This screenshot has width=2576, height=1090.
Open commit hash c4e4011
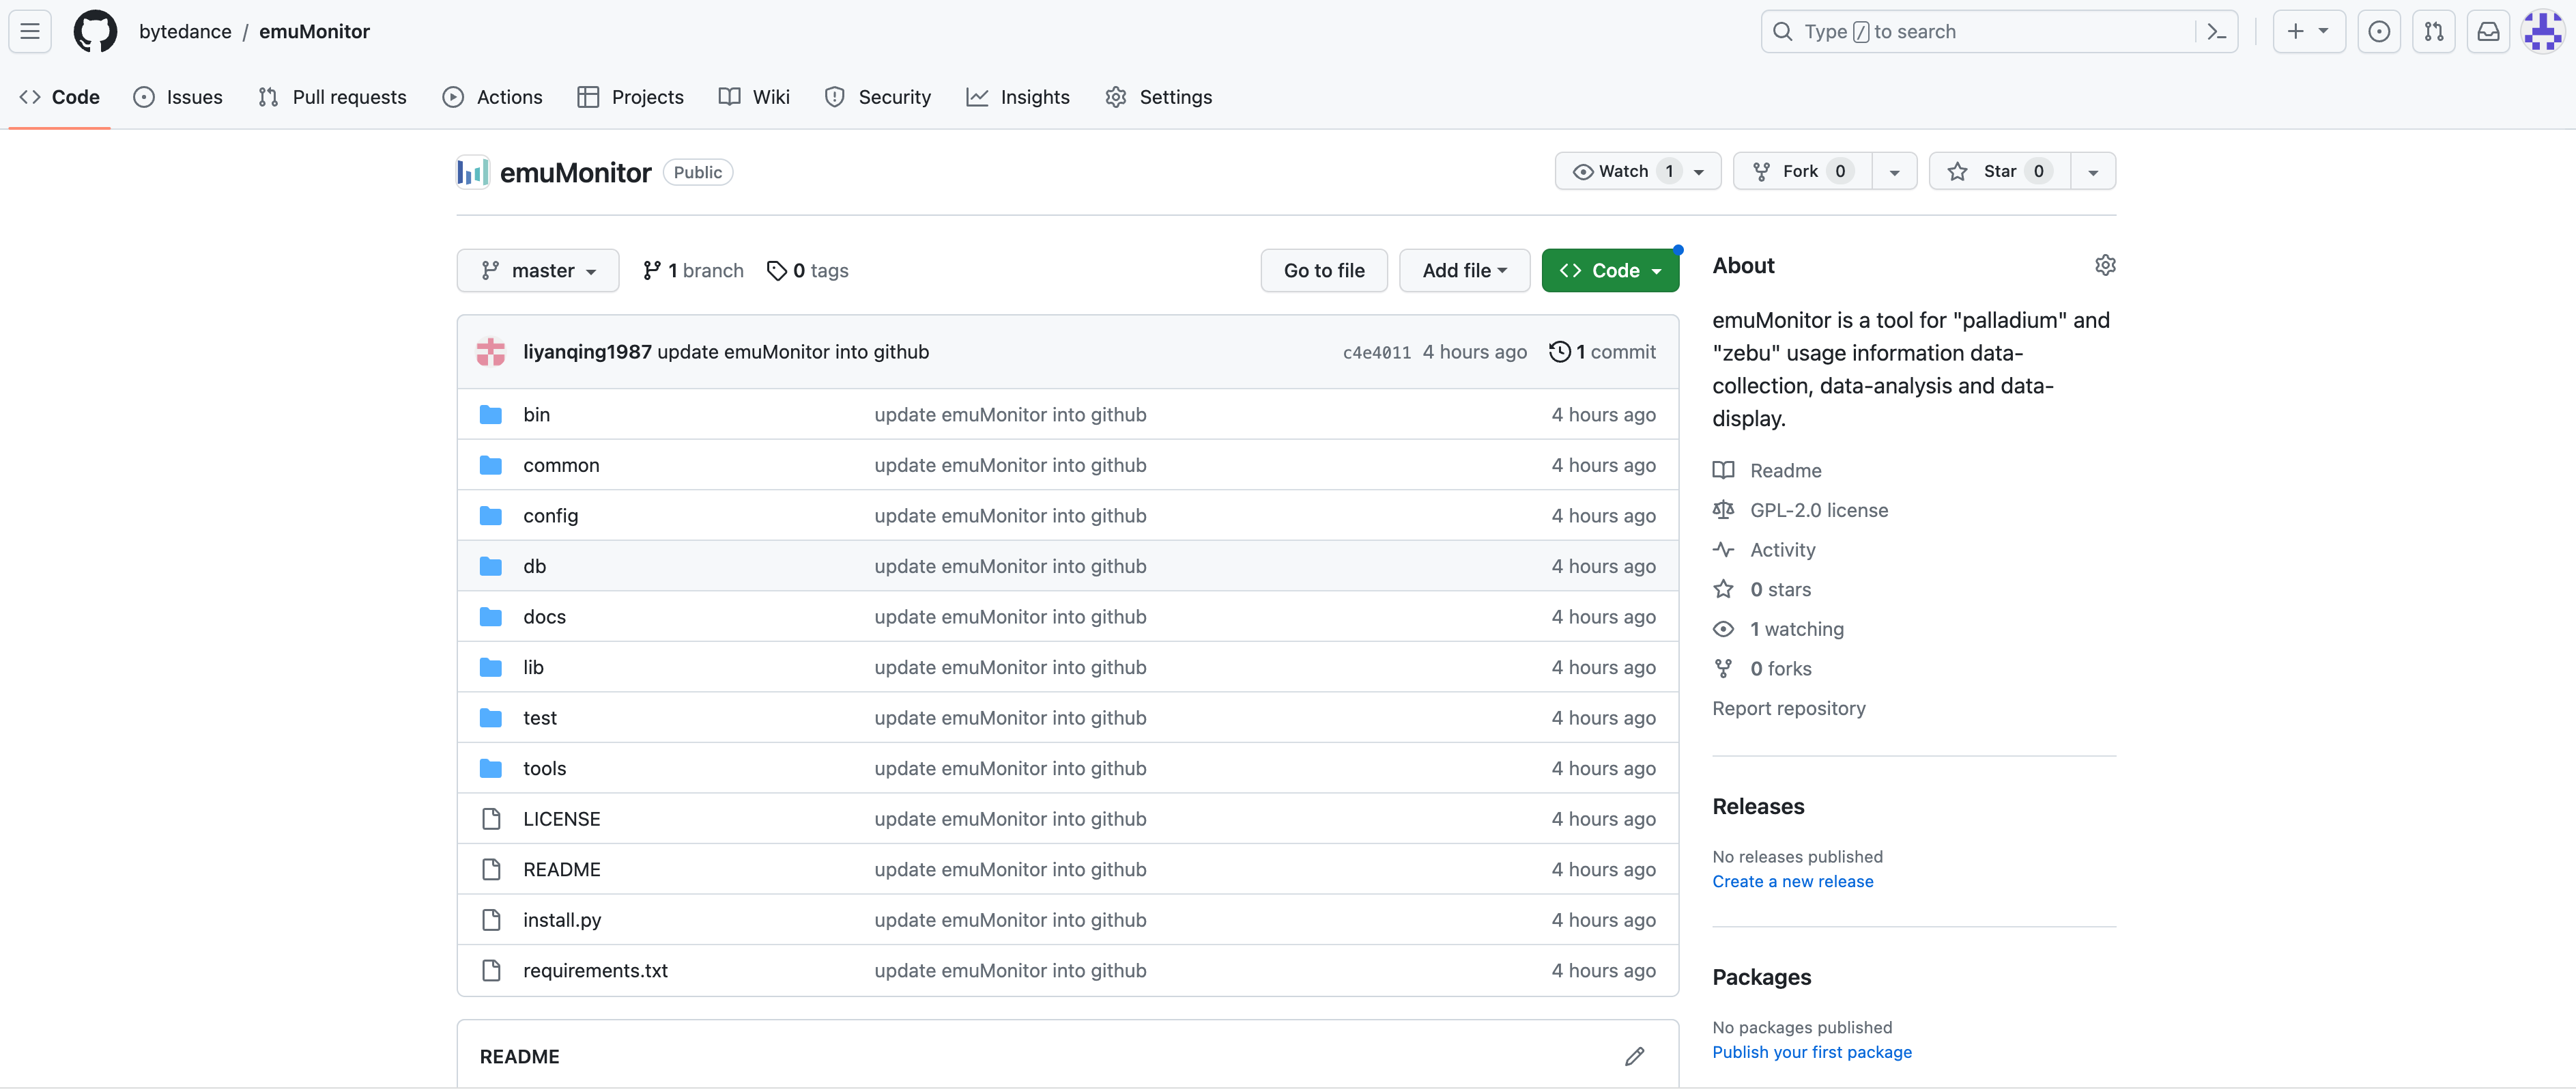tap(1376, 352)
